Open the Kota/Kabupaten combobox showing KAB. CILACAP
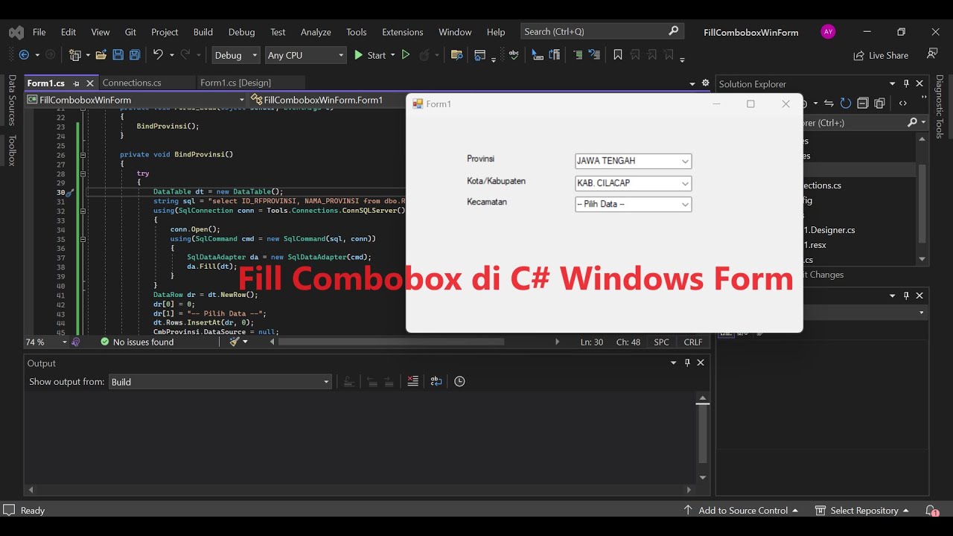Screen dimensions: 953x536 (633, 183)
